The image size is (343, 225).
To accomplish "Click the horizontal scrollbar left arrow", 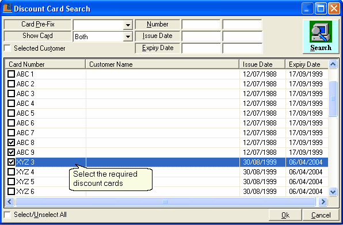I will click(x=10, y=201).
